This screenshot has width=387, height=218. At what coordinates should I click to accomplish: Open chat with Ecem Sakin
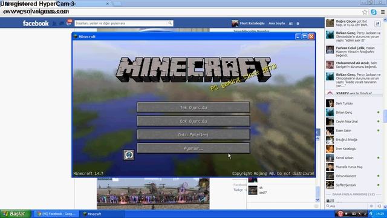[354, 131]
